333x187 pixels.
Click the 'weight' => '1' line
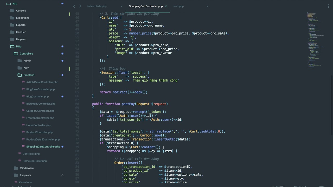pyautogui.click(x=122, y=37)
